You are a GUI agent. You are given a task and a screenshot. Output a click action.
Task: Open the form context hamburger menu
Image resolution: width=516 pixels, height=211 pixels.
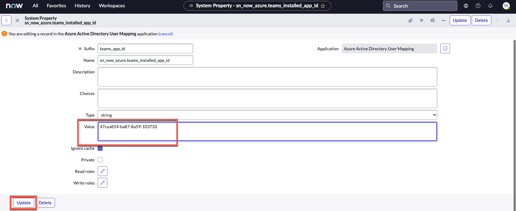tap(17, 20)
